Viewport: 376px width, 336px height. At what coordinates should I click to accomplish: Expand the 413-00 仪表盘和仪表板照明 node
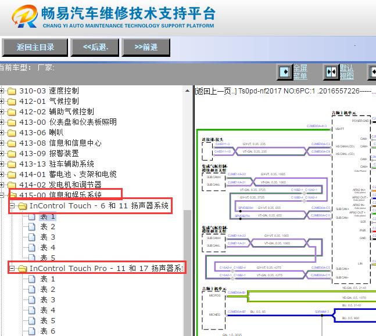click(2, 122)
